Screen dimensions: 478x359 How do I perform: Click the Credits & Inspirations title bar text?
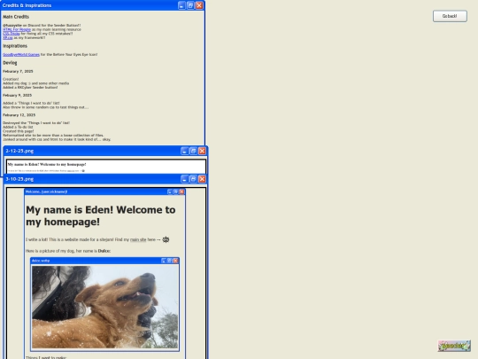[27, 5]
